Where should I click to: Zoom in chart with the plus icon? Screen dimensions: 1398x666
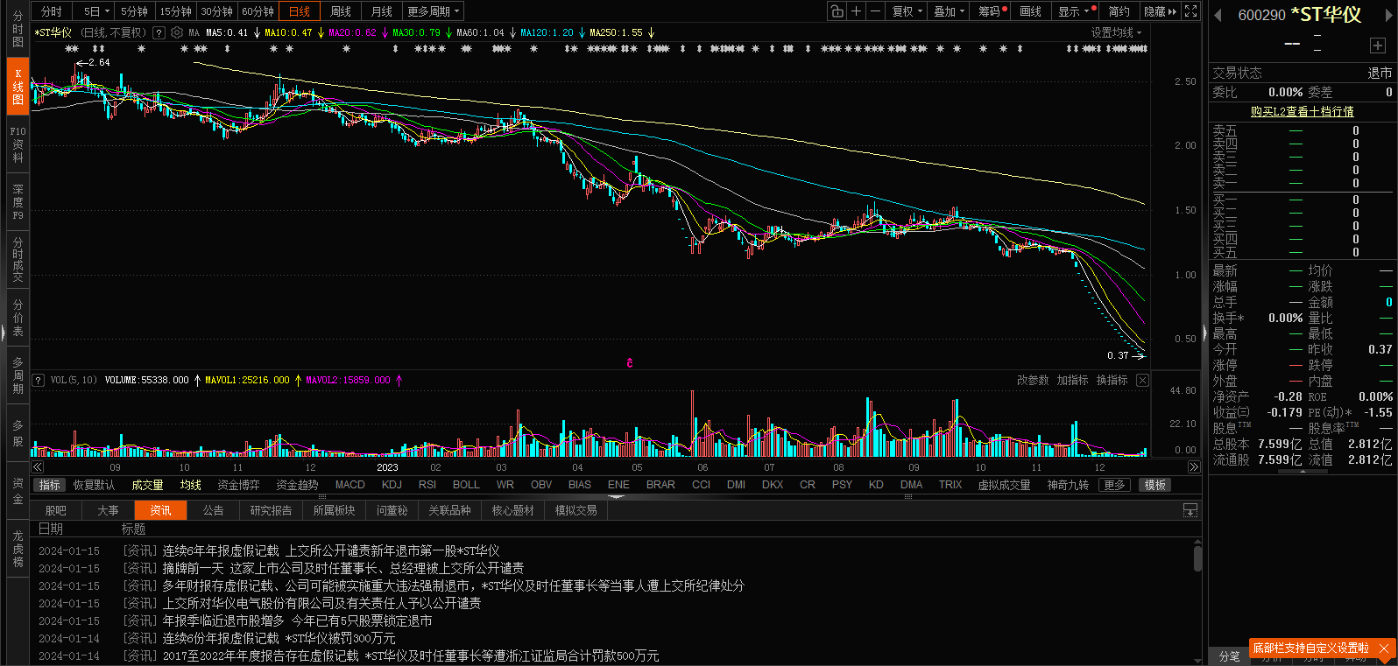(856, 11)
